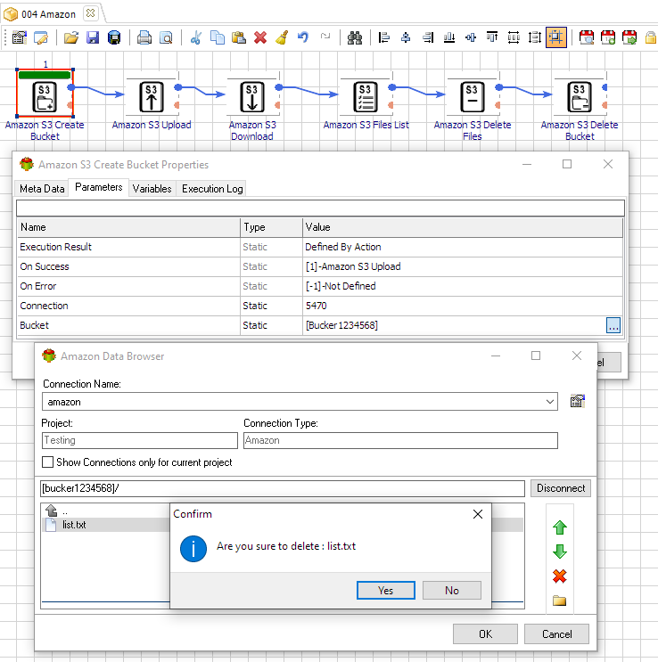Select the Amazon S3 Upload workflow node

pyautogui.click(x=152, y=97)
